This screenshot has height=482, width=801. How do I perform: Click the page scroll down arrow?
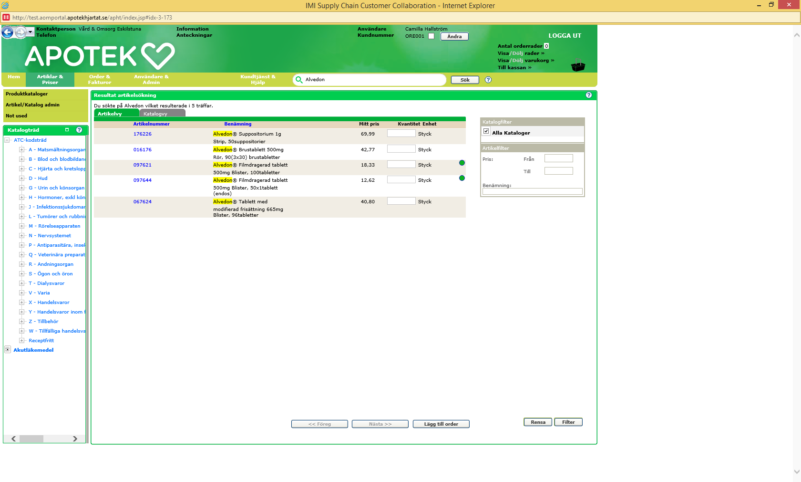(797, 472)
